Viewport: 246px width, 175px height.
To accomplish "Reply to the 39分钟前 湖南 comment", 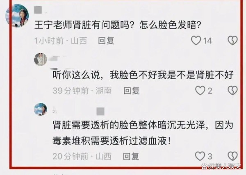I will click(132, 91).
